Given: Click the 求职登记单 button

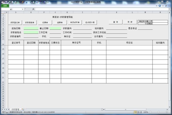Looking at the screenshot, I should tap(15, 22).
